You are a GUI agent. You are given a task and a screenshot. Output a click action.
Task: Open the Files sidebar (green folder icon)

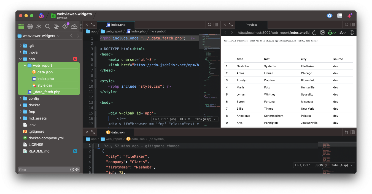[21, 26]
